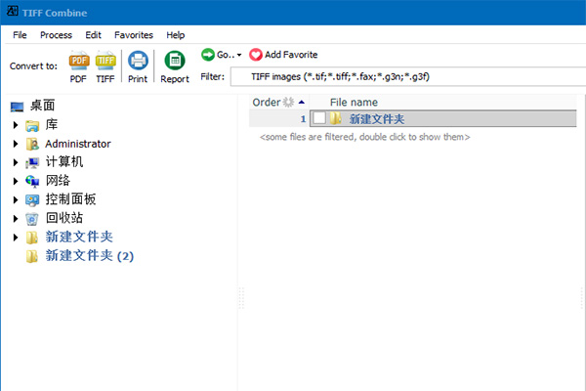Click the Add Favorite heart icon

tap(256, 55)
